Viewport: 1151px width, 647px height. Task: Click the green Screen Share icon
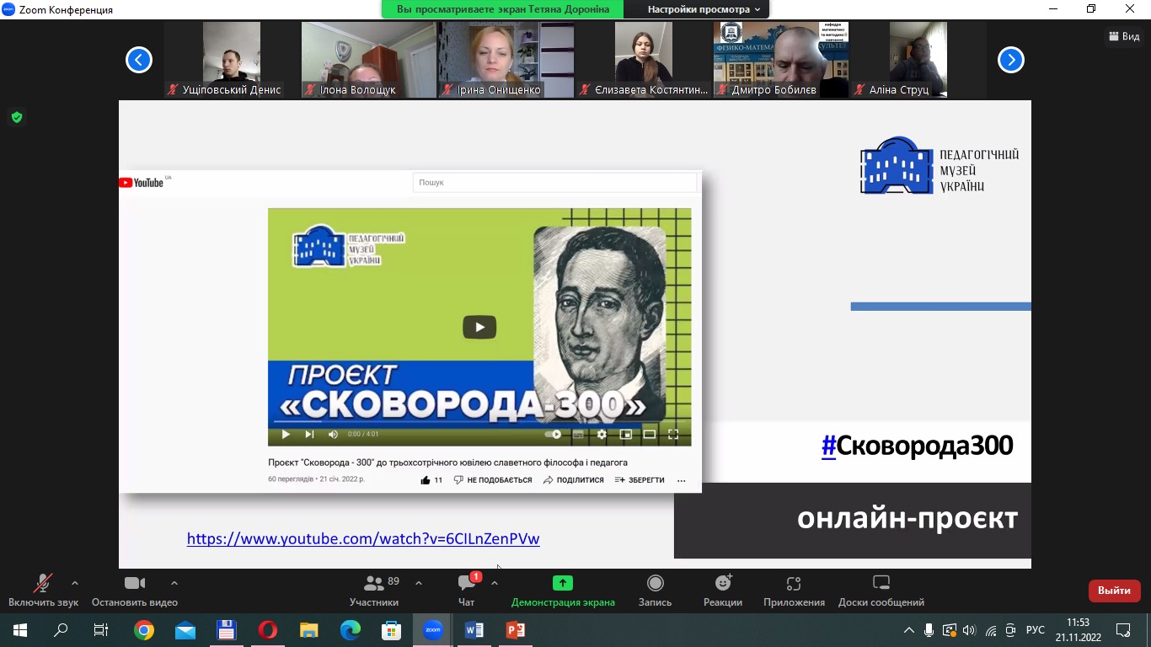click(562, 583)
